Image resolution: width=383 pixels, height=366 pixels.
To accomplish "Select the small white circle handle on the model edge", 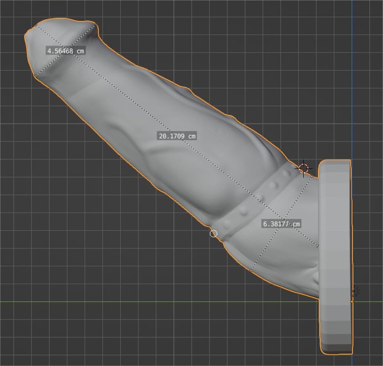I will point(214,234).
